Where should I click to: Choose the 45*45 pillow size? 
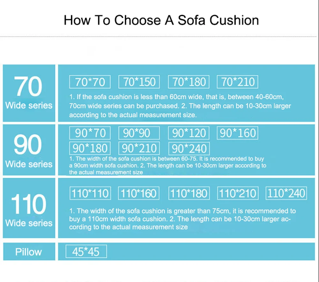point(86,252)
